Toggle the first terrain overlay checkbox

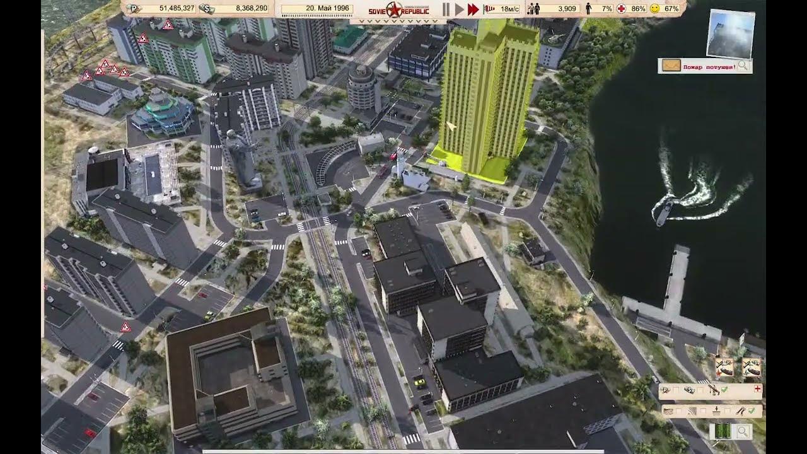coord(679,410)
